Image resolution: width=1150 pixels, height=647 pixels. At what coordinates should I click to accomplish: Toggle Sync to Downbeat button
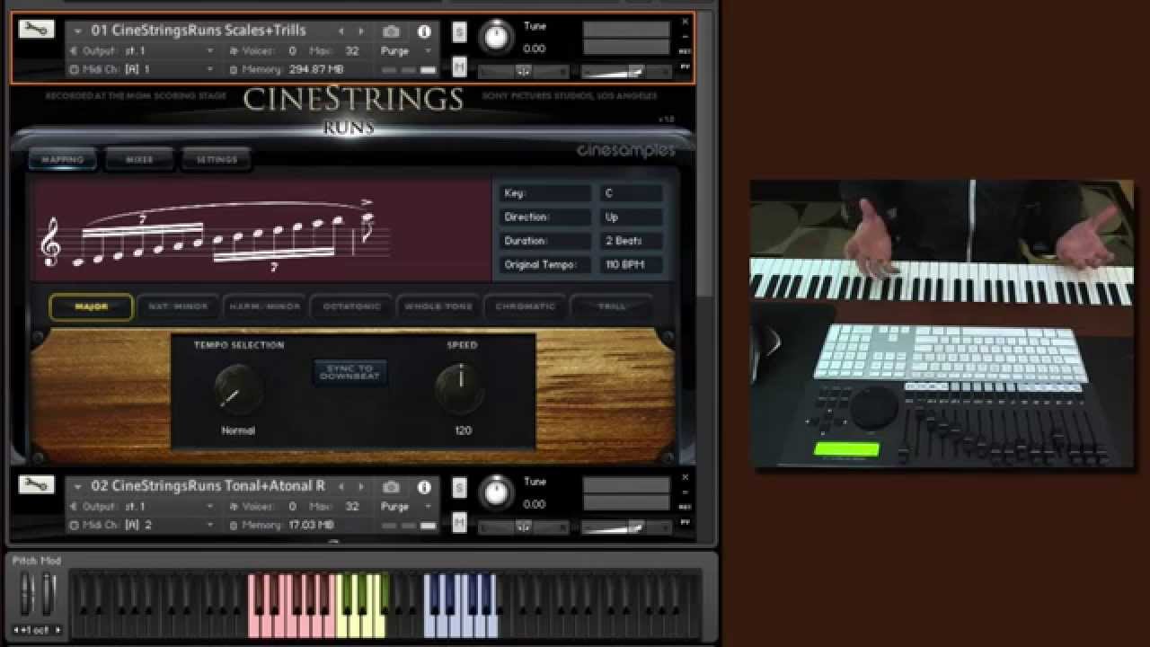(x=350, y=372)
